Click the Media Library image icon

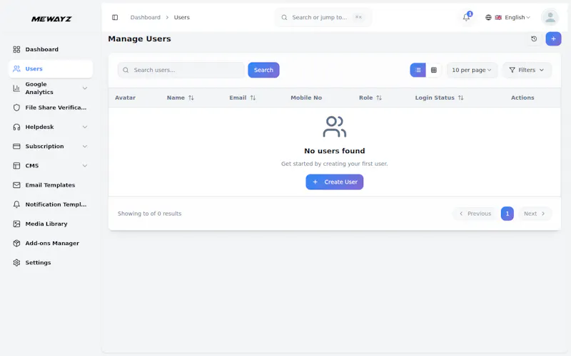point(16,224)
